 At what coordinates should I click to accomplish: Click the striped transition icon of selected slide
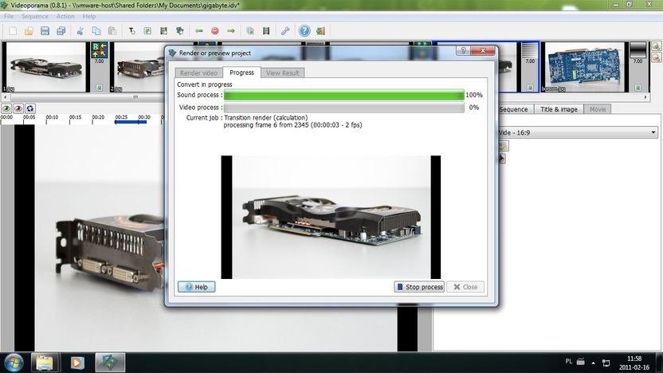click(529, 50)
